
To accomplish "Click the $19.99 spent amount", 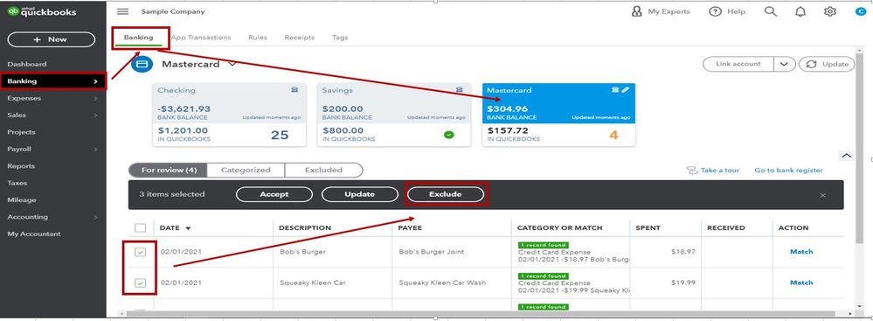I will [683, 283].
